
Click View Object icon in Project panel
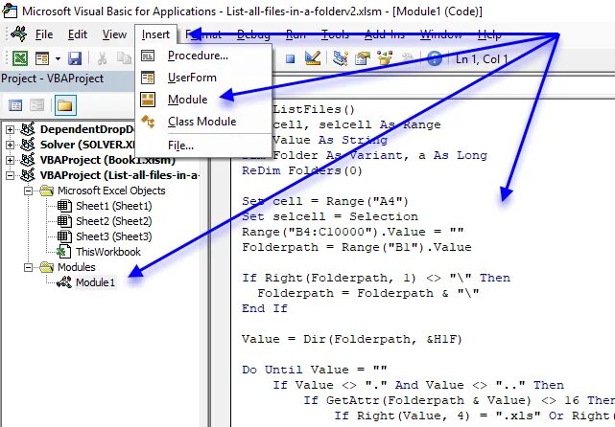[37, 105]
